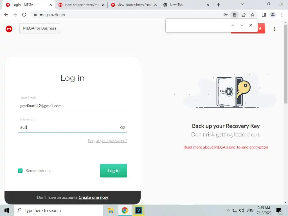
Task: Close the Login - MEGA tab
Action: (51, 5)
